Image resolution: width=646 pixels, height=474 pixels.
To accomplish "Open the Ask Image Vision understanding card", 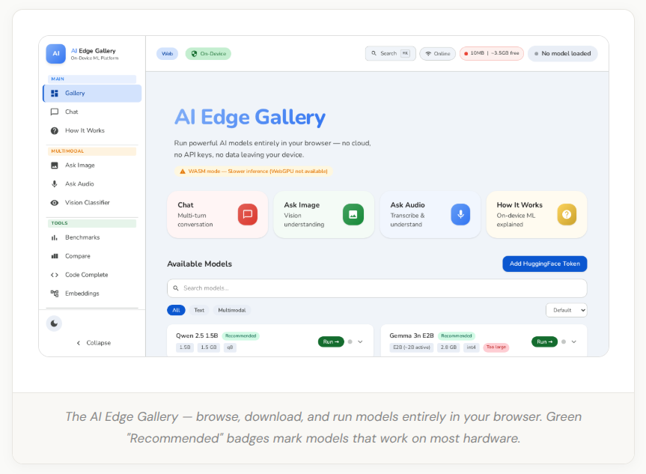I will pyautogui.click(x=324, y=214).
